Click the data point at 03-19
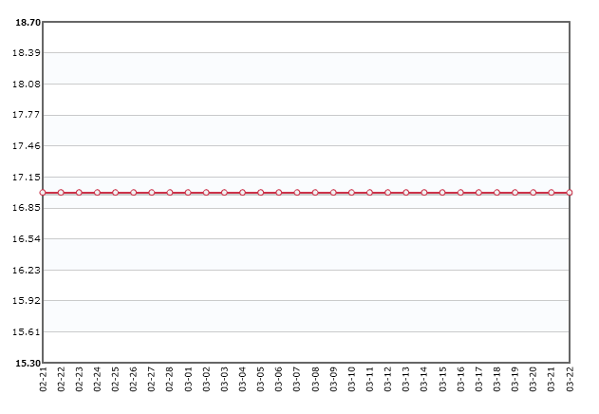 (515, 193)
